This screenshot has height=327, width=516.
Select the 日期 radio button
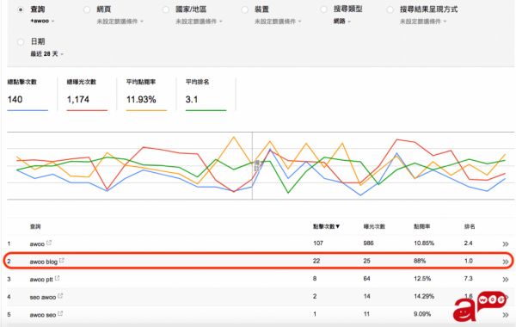pos(21,42)
